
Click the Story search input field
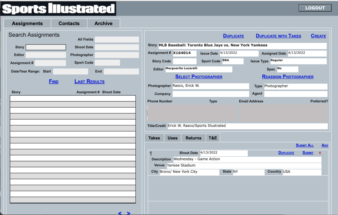coord(46,47)
